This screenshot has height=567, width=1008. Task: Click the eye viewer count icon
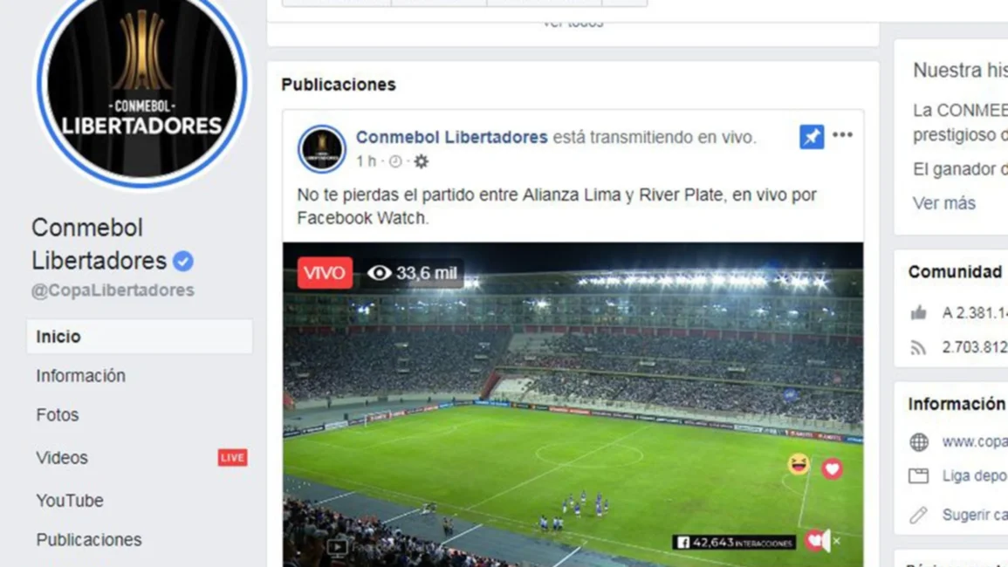click(x=380, y=273)
